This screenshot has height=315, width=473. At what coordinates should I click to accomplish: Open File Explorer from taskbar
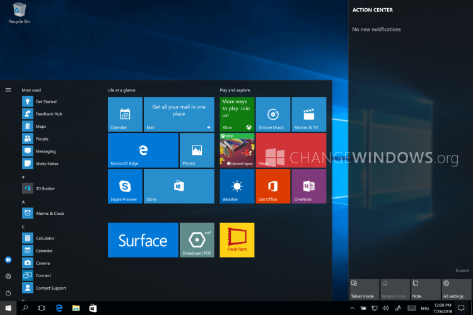click(76, 308)
